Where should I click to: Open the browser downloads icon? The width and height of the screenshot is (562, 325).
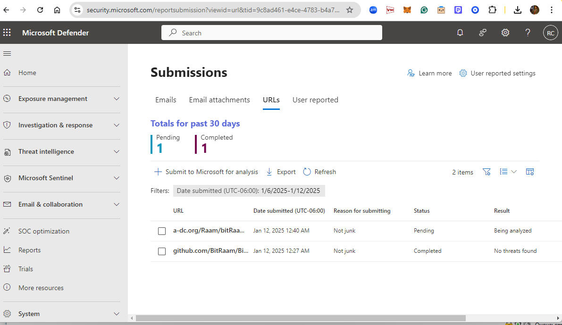(517, 10)
